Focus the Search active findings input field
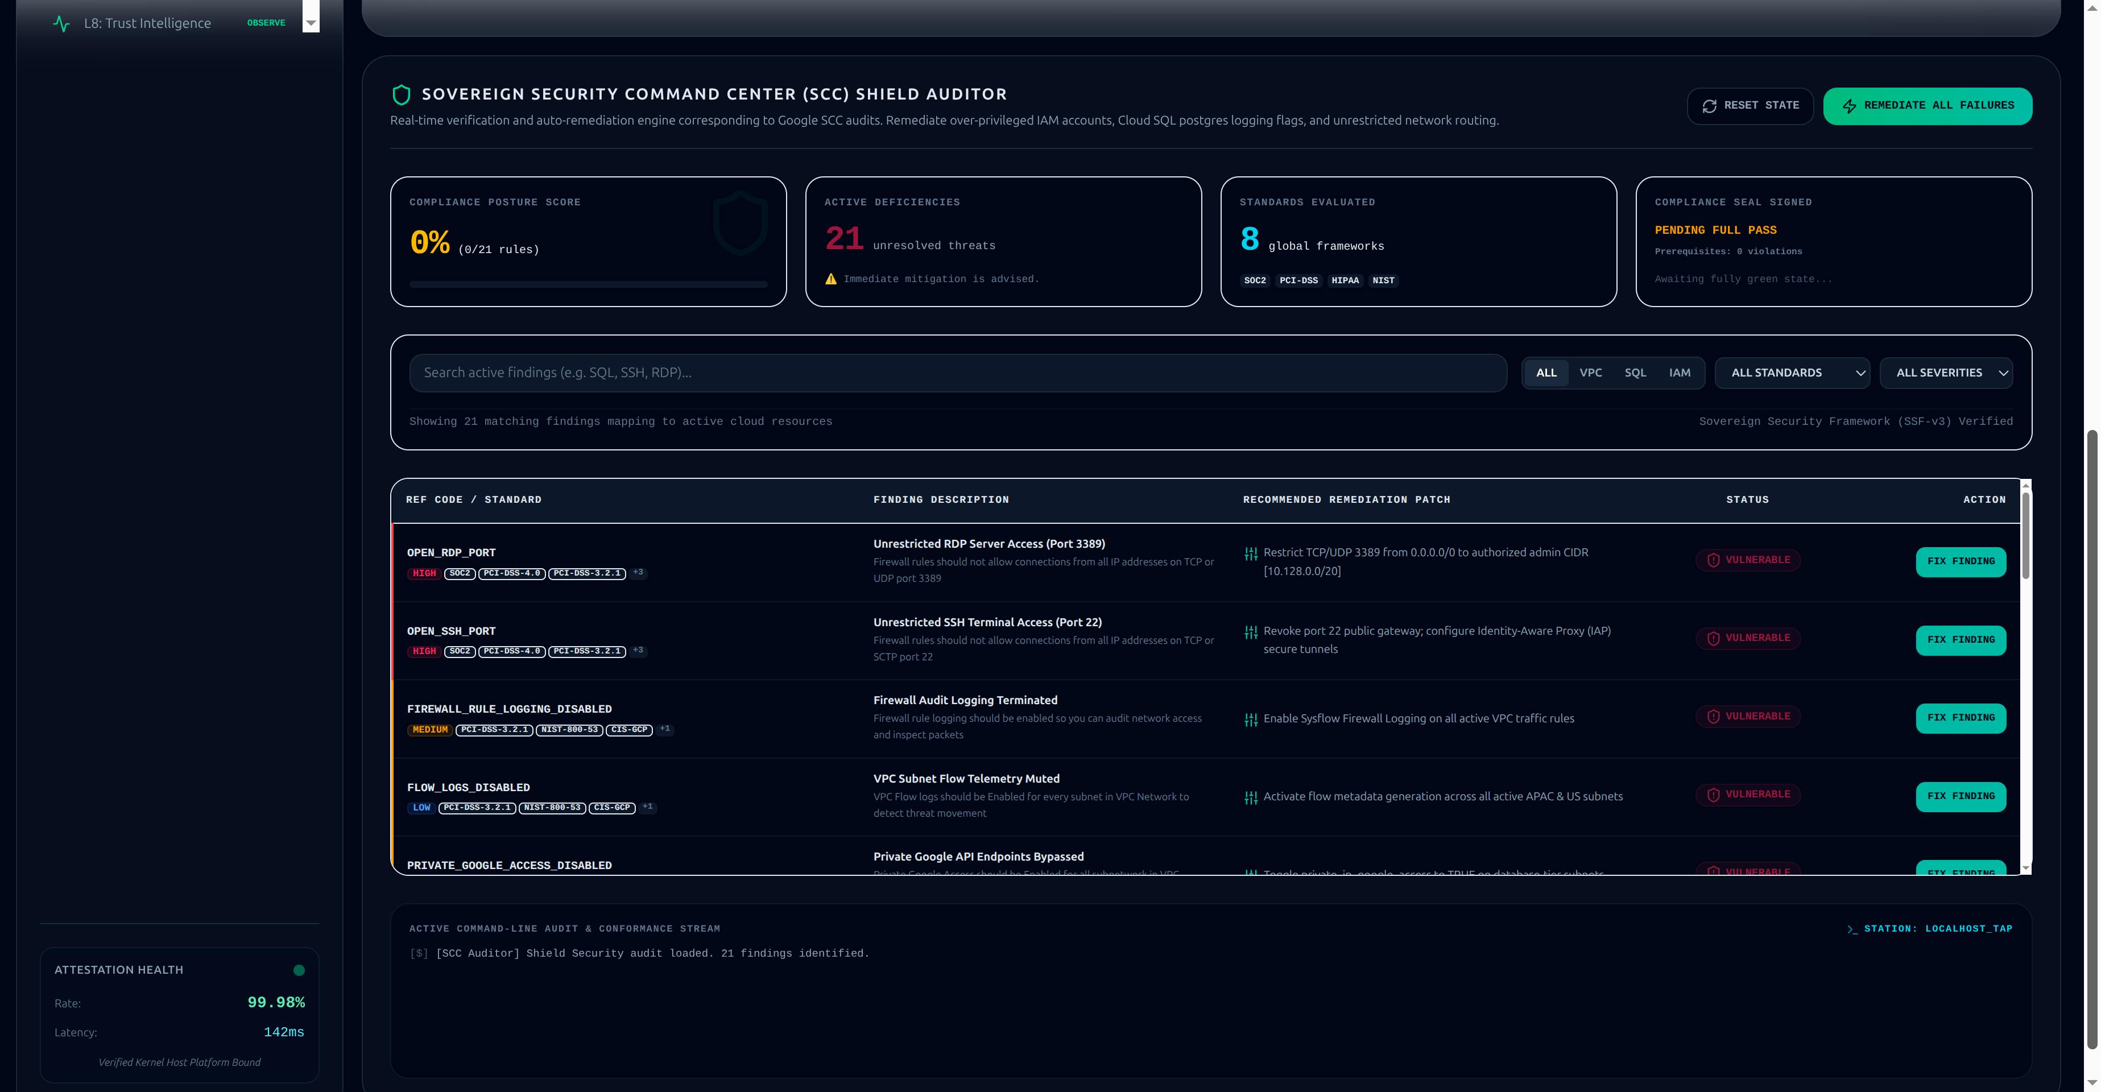This screenshot has width=2101, height=1092. [958, 373]
